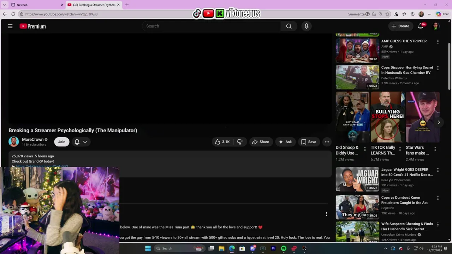Screen dimensions: 452x254
Task: Click the YouTube search magnifier button
Action: [289, 26]
